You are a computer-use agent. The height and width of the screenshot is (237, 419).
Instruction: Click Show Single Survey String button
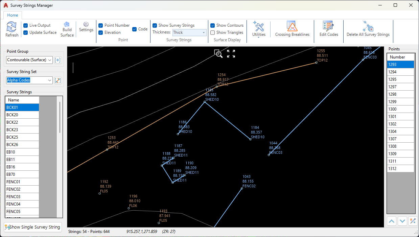point(33,227)
